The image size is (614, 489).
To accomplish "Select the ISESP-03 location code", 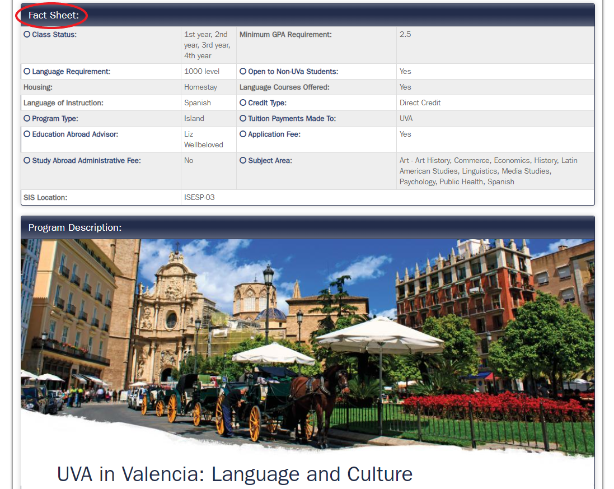I will pos(199,198).
